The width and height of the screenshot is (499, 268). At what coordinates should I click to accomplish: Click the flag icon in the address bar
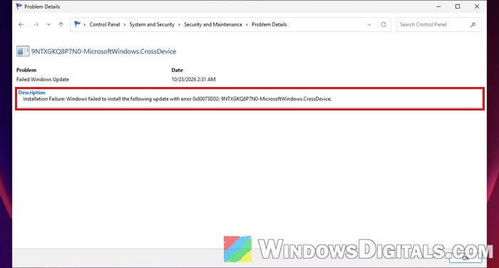coord(77,24)
